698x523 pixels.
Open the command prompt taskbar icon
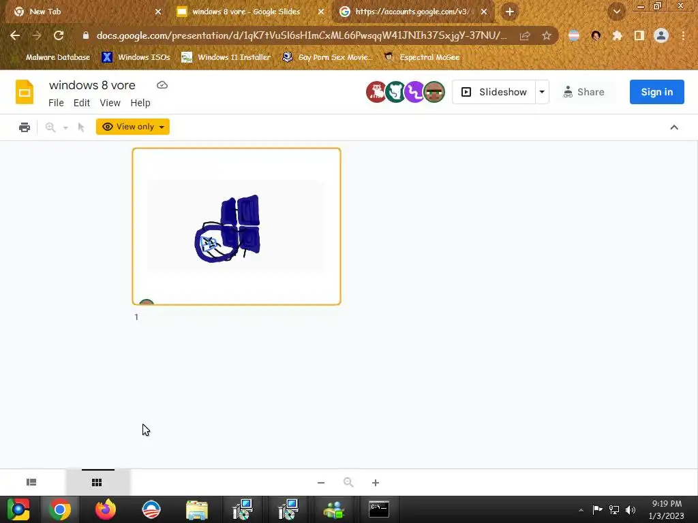pos(379,509)
